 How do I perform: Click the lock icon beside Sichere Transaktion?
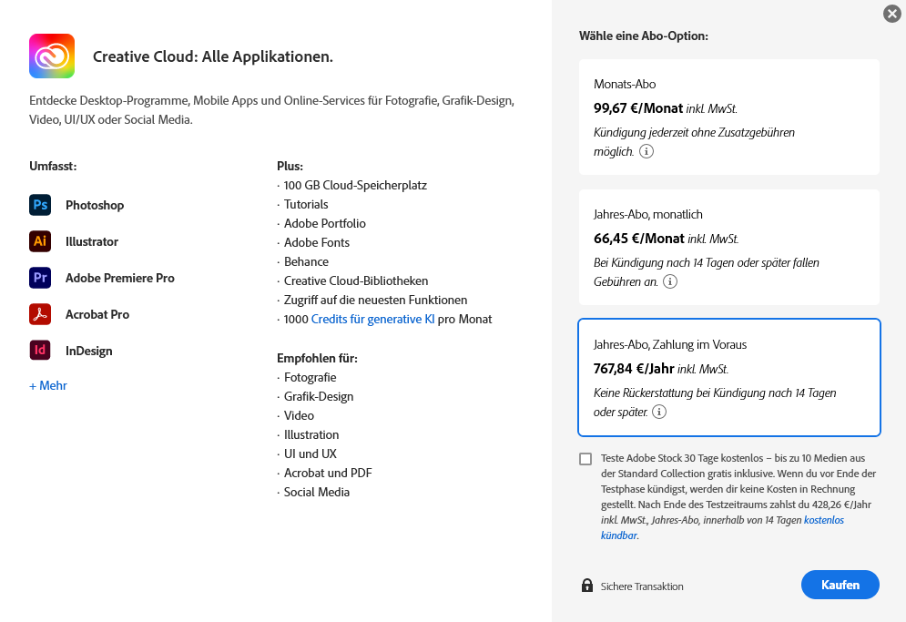(587, 586)
